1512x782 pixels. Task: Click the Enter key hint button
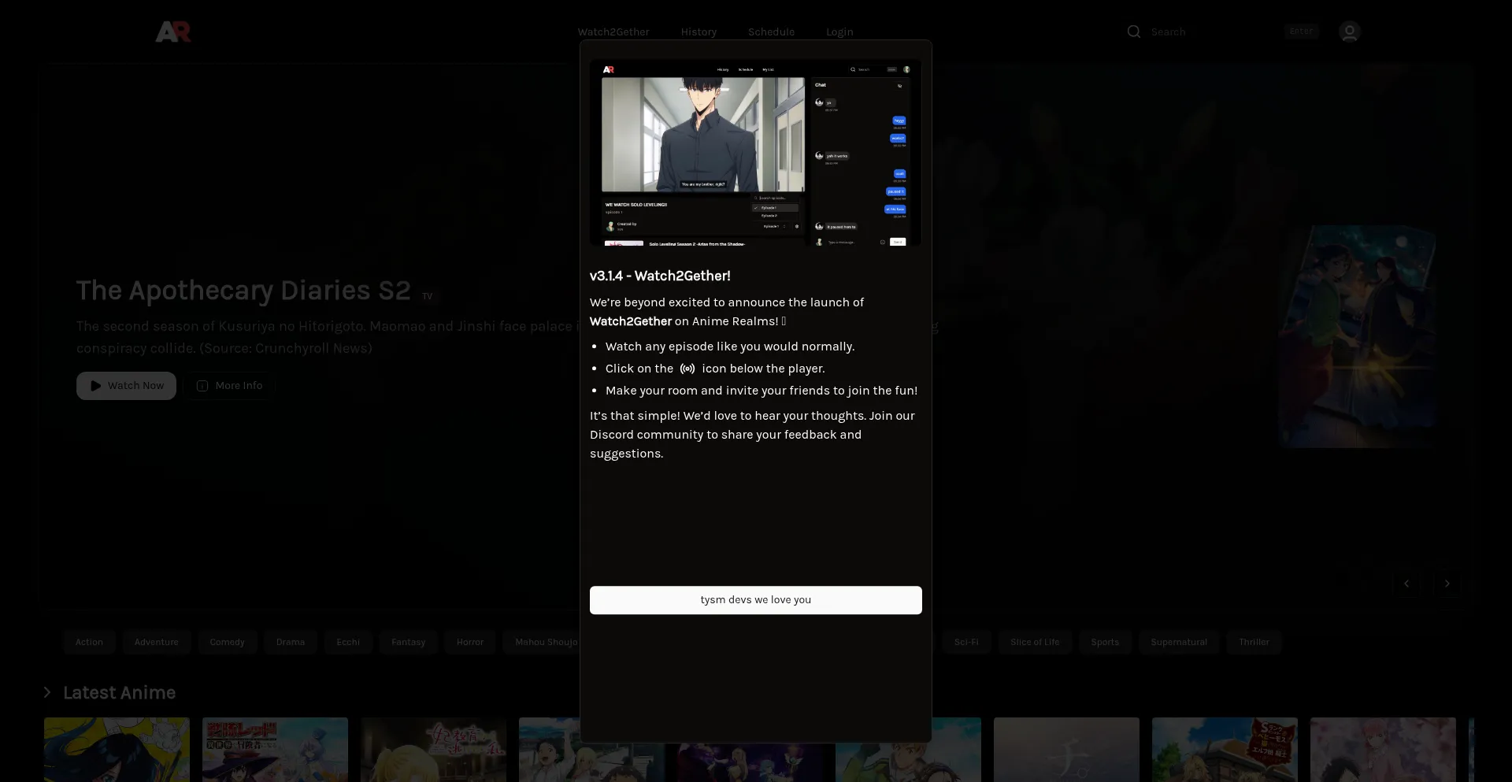coord(1301,32)
